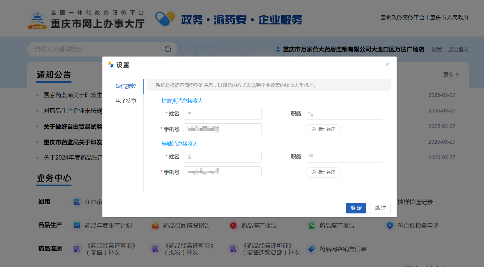Click the 姓名 field under 预警消息接收人
Screen dimensions: 484x267
coord(222,157)
